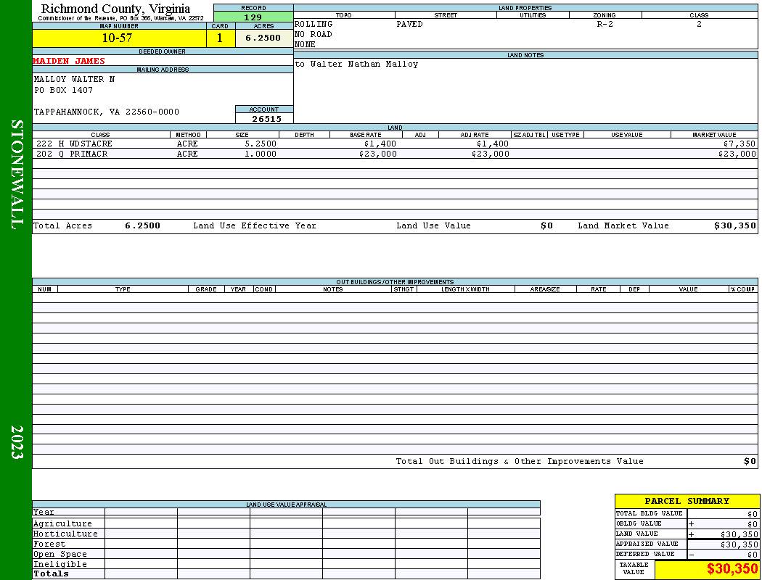Click DEFERRED VALUE amount $0

click(x=753, y=555)
